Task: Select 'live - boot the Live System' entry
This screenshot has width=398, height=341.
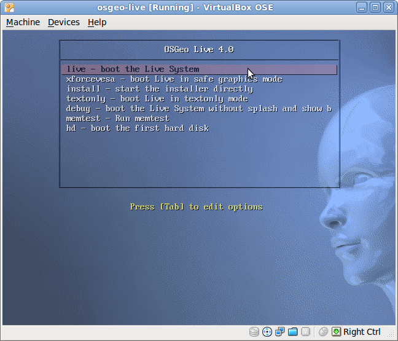Action: pyautogui.click(x=133, y=69)
